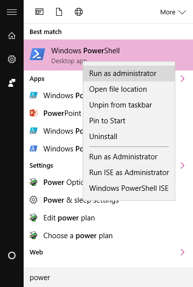Image resolution: width=193 pixels, height=287 pixels.
Task: Click Power & sleep settings gear icon
Action: click(33, 200)
